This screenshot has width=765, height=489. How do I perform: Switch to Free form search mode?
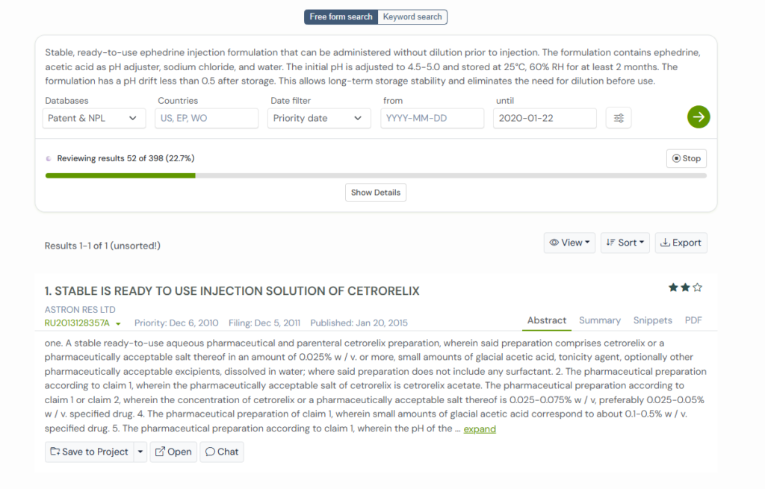coord(341,16)
